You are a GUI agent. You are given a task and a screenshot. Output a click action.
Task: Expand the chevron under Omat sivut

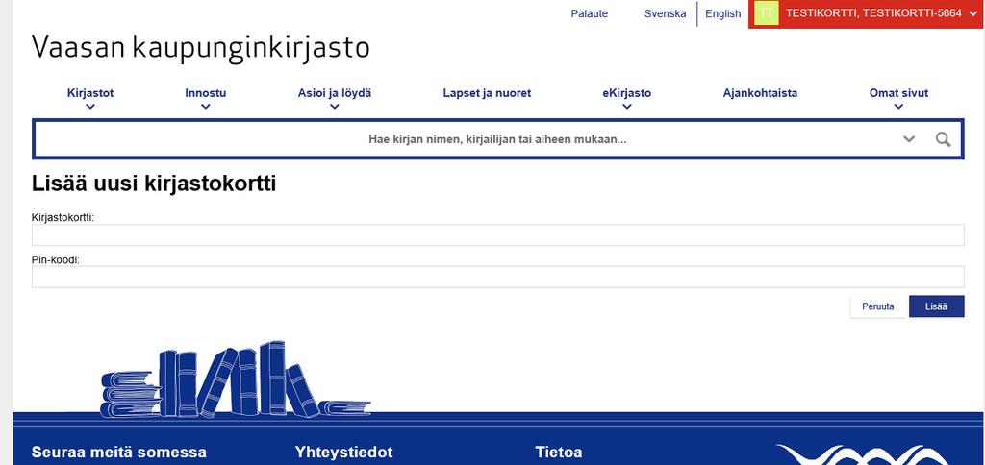click(x=898, y=106)
